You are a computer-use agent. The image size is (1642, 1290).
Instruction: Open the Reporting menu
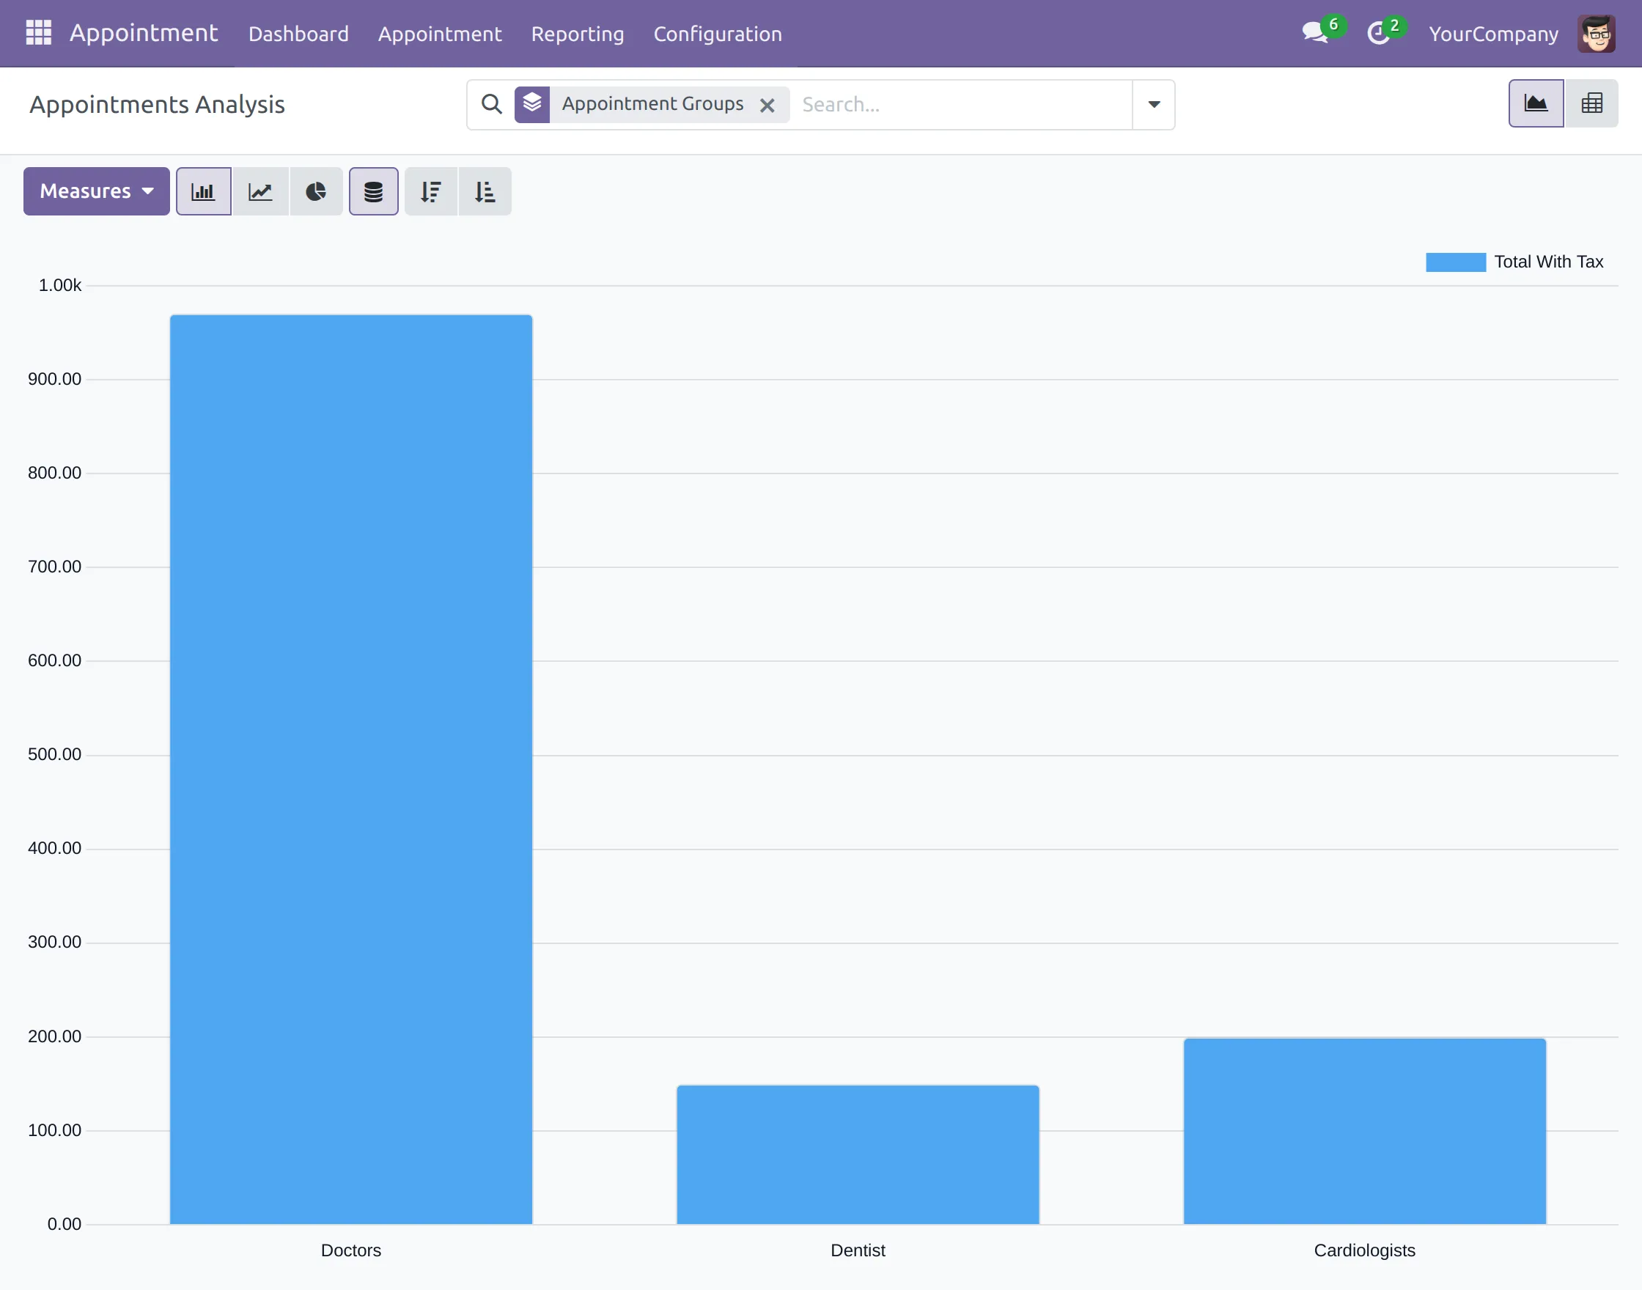(577, 34)
